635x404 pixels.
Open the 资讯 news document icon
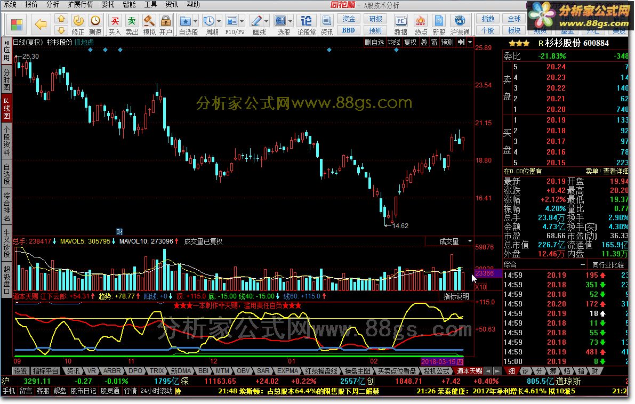326,25
